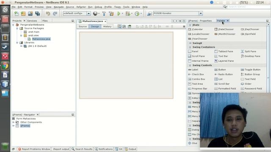This screenshot has width=271, height=152.
Task: Click the JFrame design canvas
Action: coord(126,65)
